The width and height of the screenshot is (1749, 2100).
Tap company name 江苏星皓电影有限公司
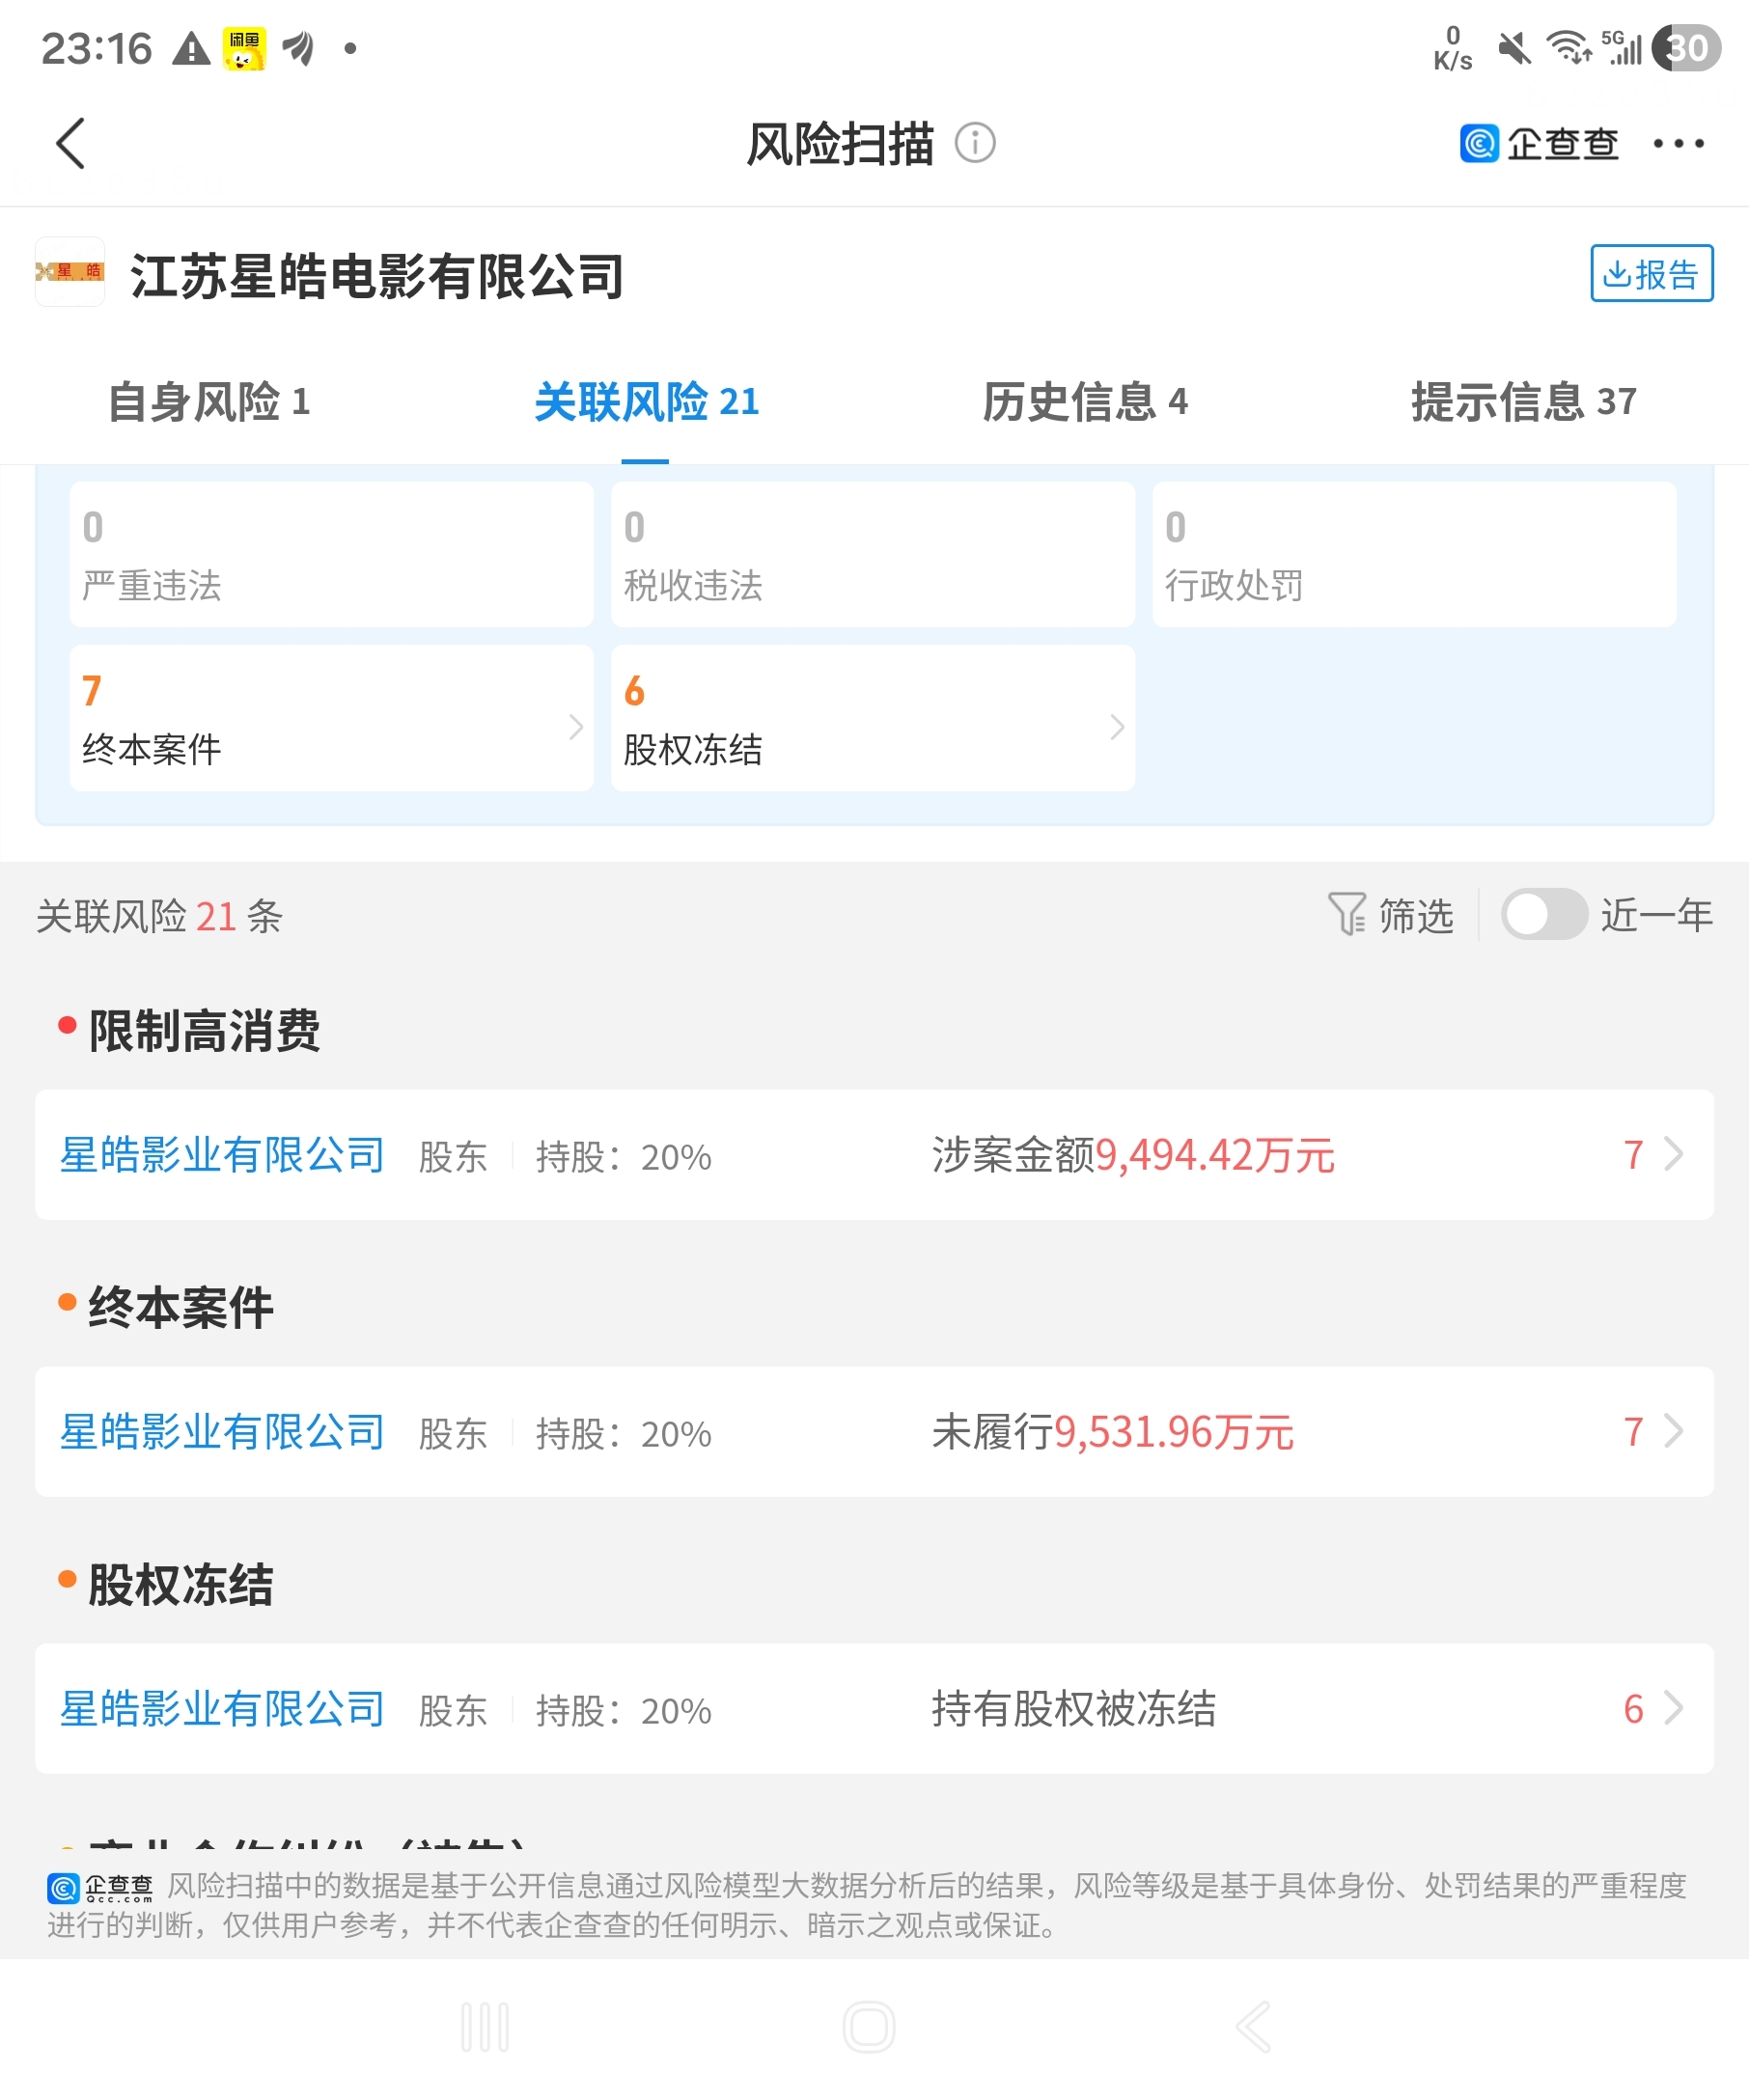377,276
